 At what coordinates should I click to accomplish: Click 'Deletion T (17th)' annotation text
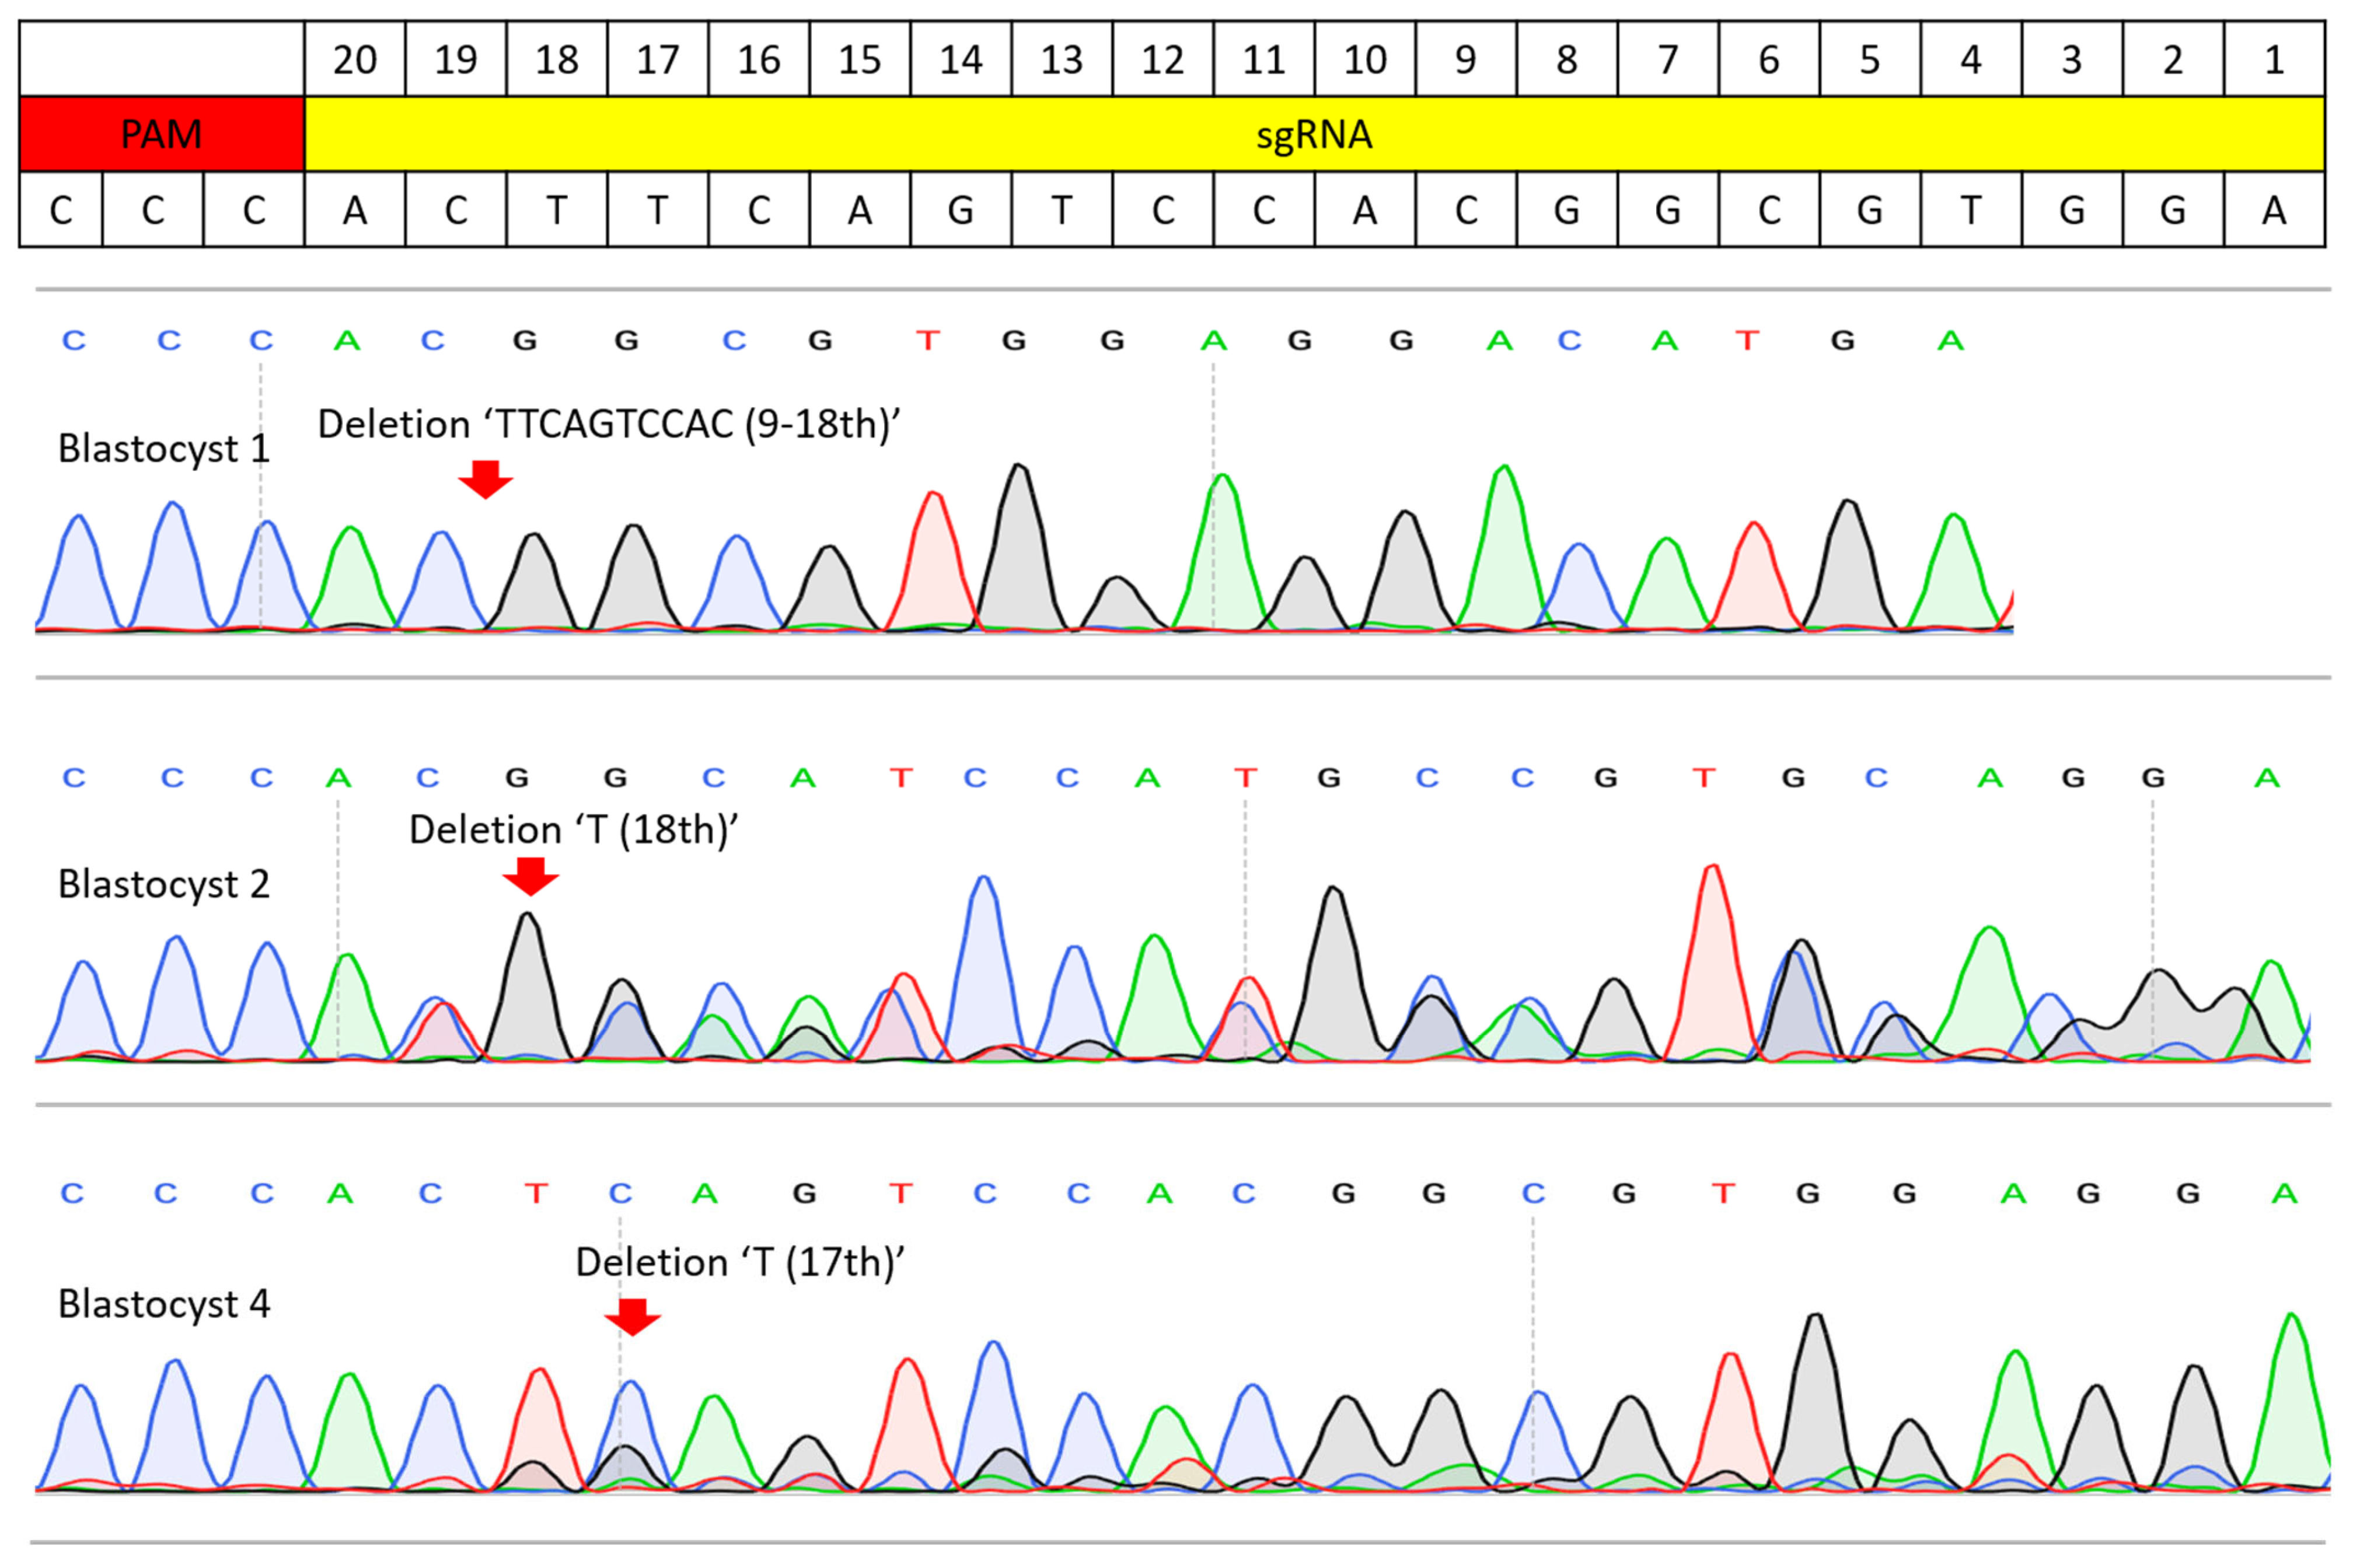[x=739, y=1262]
